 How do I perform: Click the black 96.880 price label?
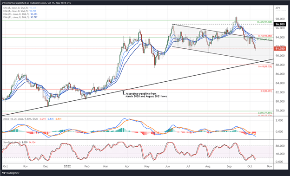[280, 24]
